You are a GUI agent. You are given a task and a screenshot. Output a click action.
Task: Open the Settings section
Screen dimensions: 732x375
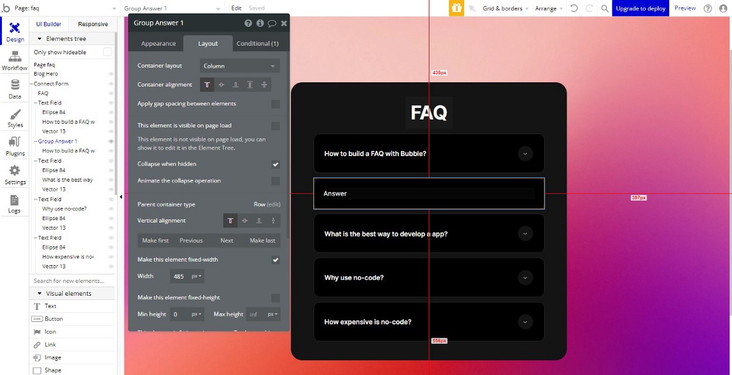(x=15, y=174)
